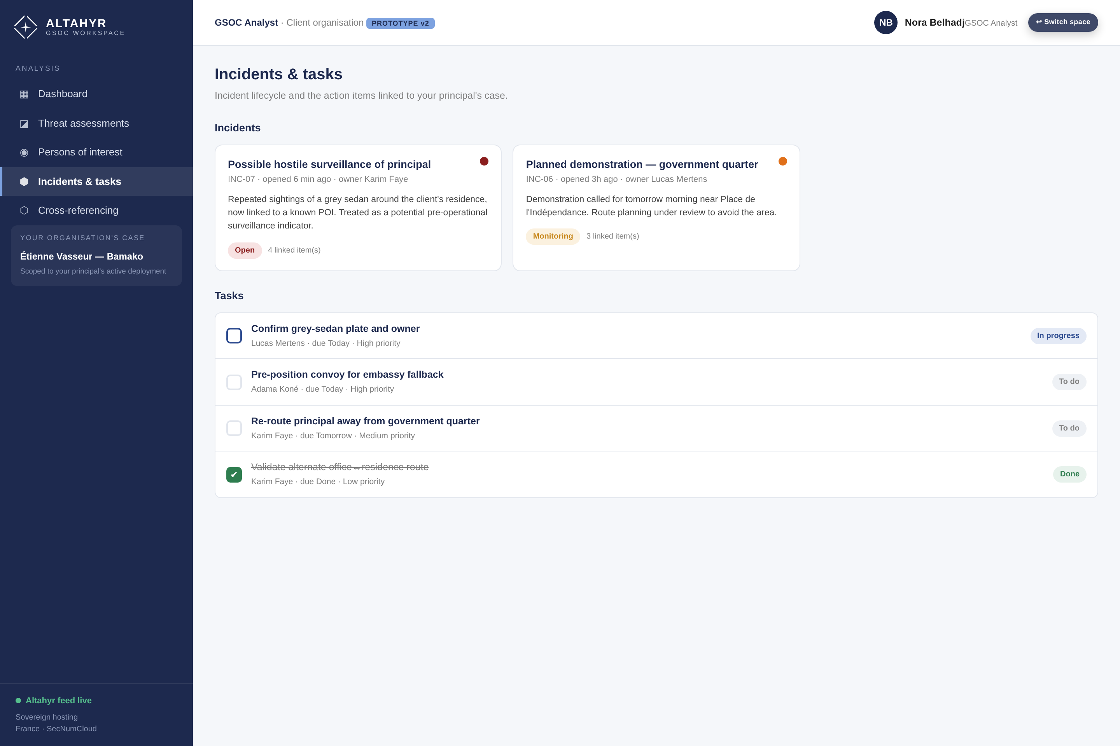Viewport: 1120px width, 746px height.
Task: Click the Switch space button
Action: pos(1063,23)
